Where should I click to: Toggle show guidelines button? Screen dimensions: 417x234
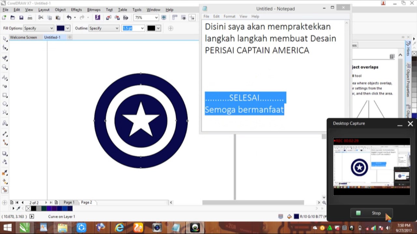(x=193, y=18)
